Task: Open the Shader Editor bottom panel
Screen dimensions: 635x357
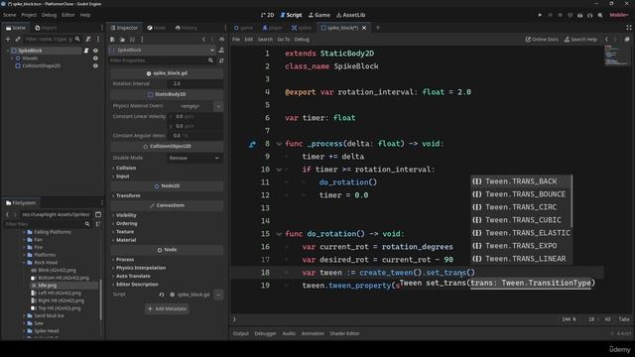Action: coord(344,333)
